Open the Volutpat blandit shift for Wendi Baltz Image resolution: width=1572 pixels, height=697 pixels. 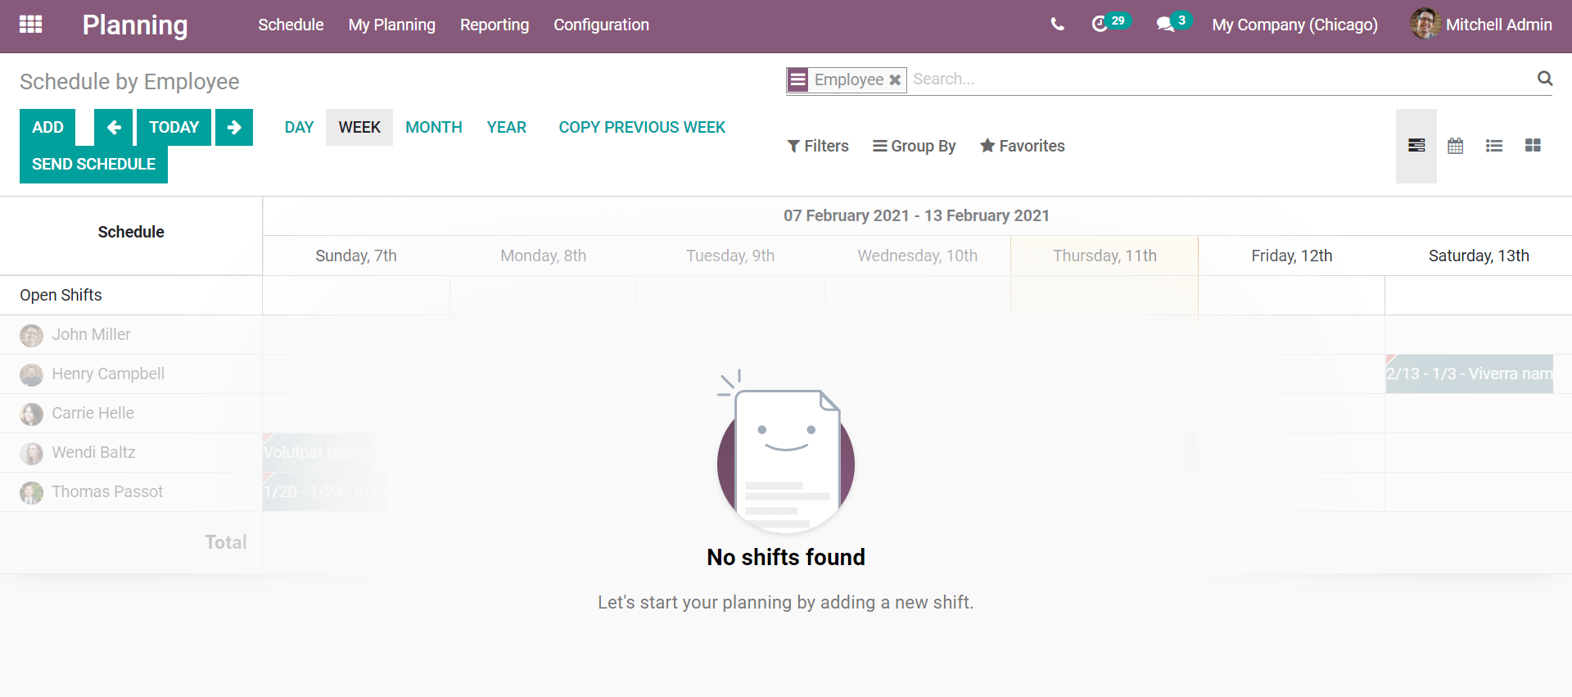[x=318, y=452]
